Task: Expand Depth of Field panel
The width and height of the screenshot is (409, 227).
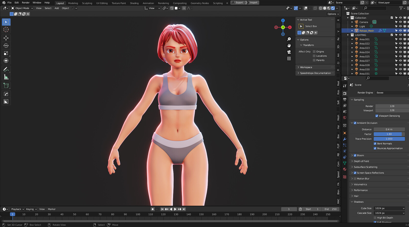Action: click(379, 161)
